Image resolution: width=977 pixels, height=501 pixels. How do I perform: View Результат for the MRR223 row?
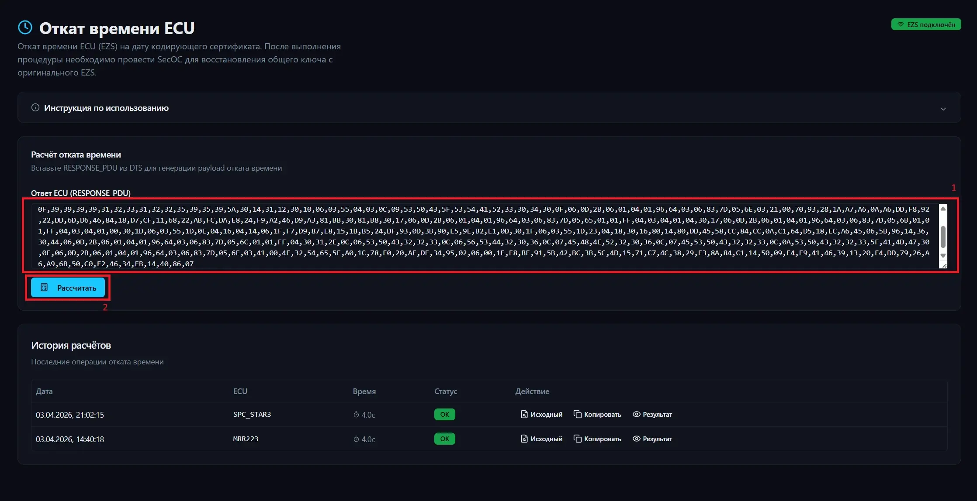[x=652, y=439]
